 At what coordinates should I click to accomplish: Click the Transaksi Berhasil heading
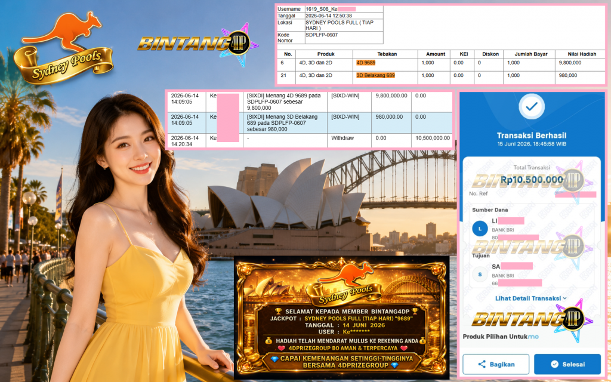[x=532, y=135]
